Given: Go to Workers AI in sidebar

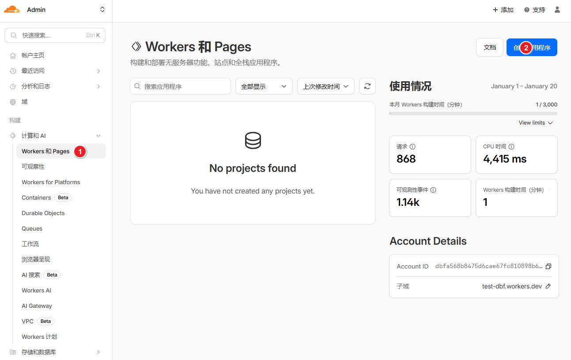Looking at the screenshot, I should click(x=37, y=290).
